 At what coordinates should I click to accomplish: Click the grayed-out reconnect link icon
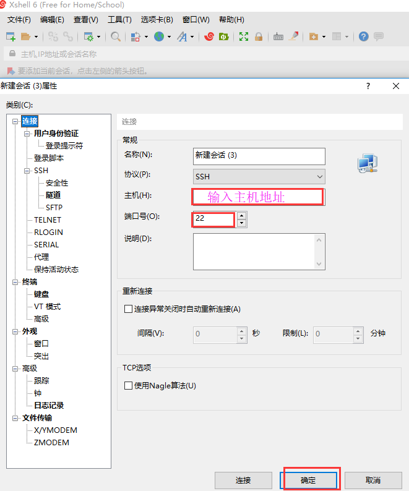(68, 36)
